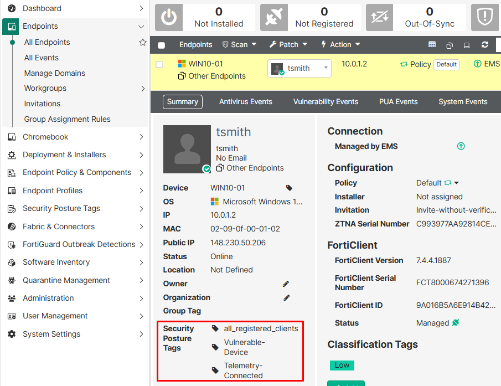Click the Default policy button
The image size is (501, 386).
click(446, 64)
